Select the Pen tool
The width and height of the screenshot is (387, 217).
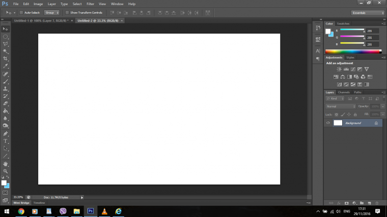pyautogui.click(x=5, y=134)
